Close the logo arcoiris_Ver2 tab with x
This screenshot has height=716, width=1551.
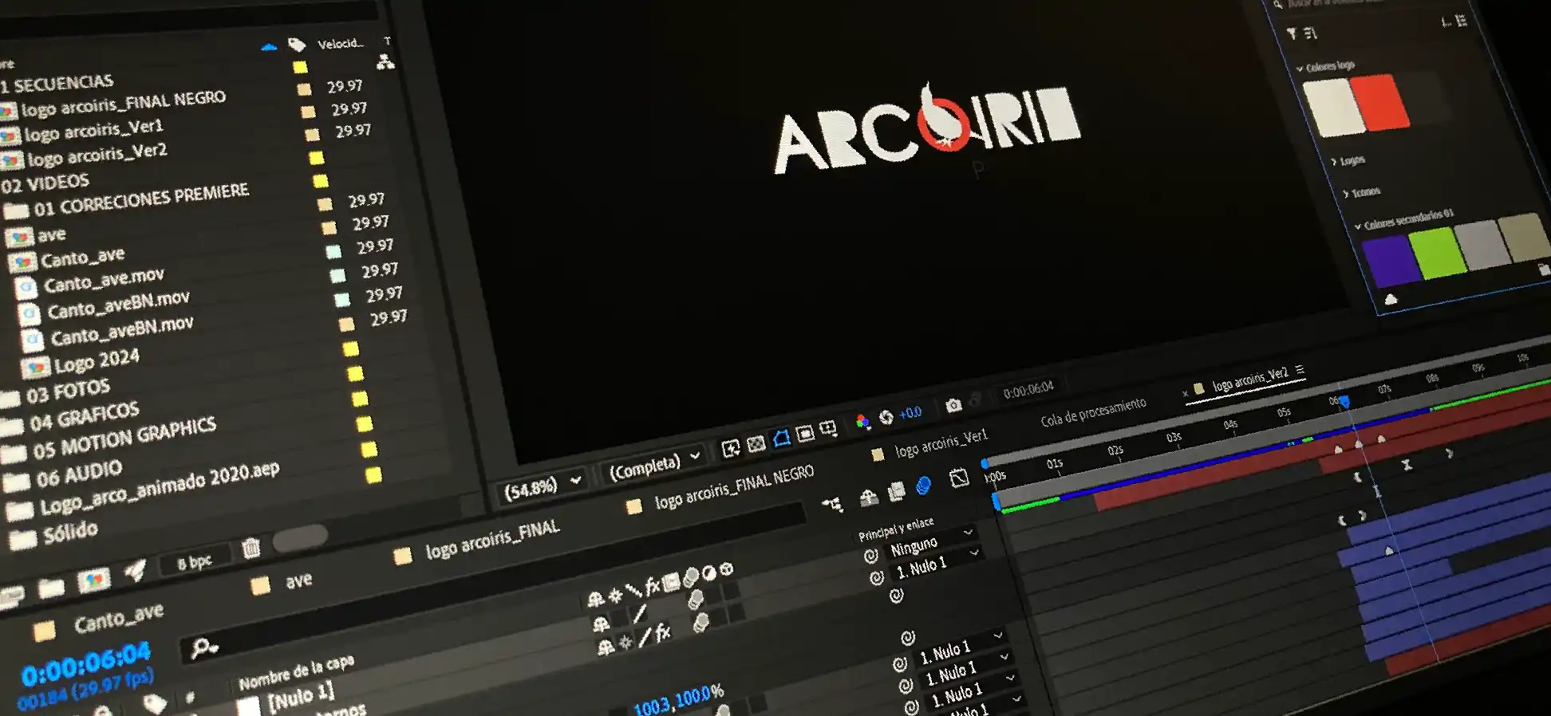(x=1186, y=393)
